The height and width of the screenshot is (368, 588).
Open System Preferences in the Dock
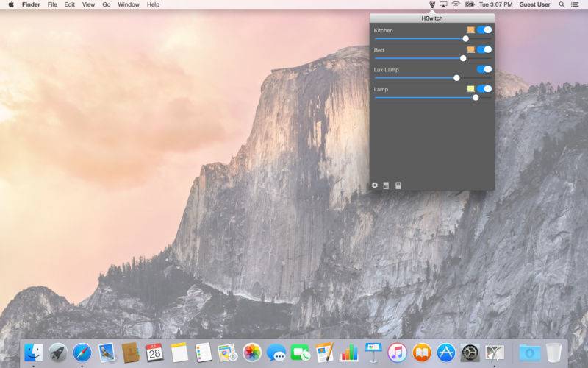click(470, 353)
